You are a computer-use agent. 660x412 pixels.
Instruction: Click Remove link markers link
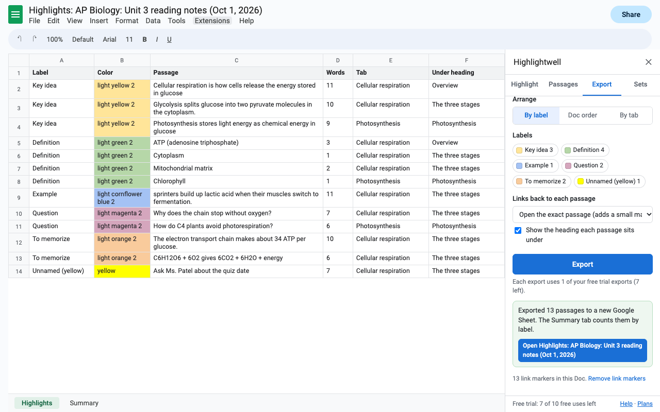pos(617,379)
